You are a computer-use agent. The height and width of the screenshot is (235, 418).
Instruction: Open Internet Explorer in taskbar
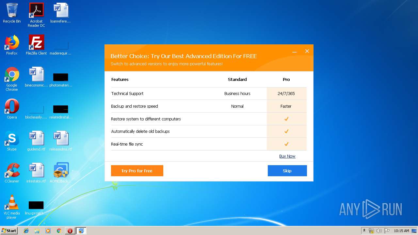click(26, 231)
